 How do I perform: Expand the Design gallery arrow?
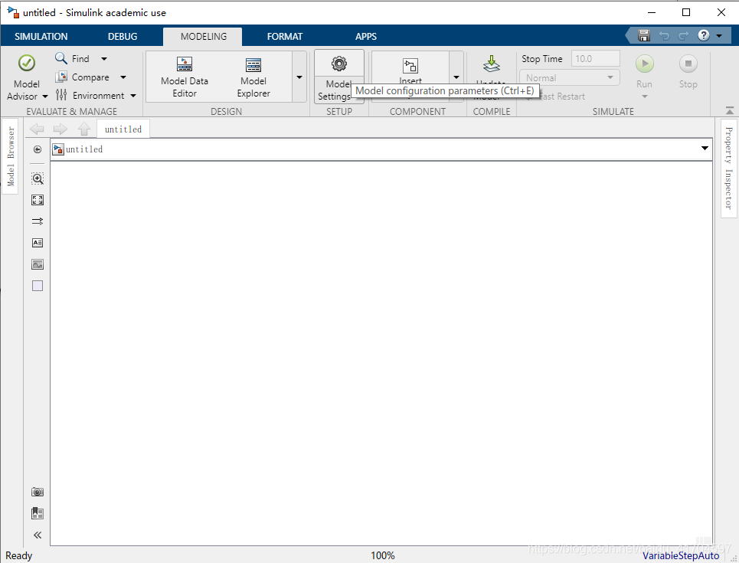299,77
